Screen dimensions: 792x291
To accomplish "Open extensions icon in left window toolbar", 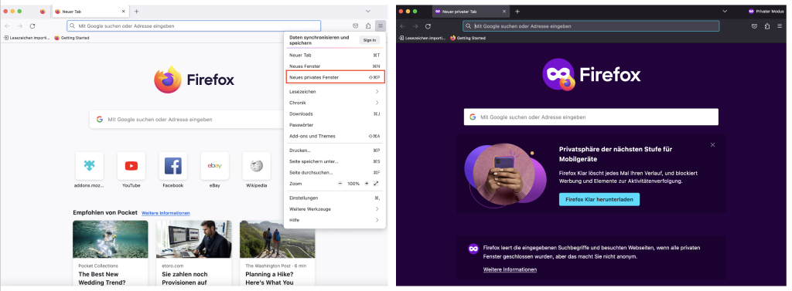I will point(368,25).
